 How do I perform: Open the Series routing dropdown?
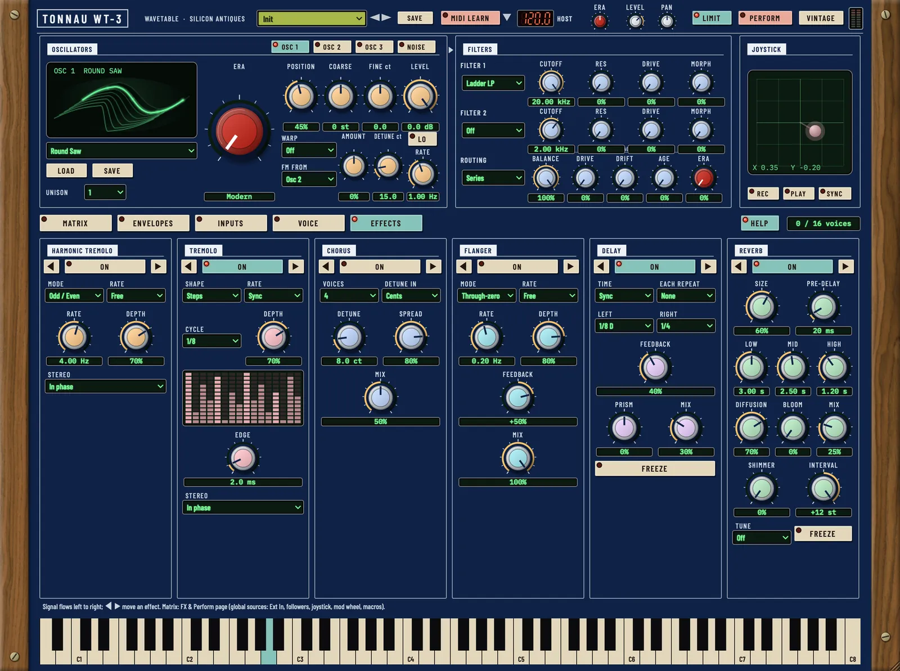(493, 178)
